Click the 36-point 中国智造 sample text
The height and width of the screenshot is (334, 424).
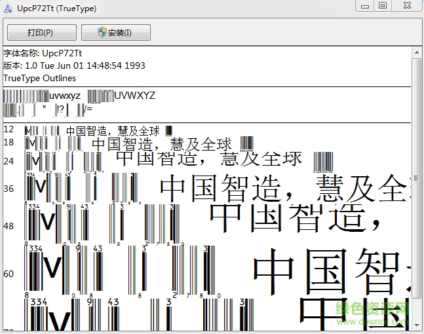[285, 188]
